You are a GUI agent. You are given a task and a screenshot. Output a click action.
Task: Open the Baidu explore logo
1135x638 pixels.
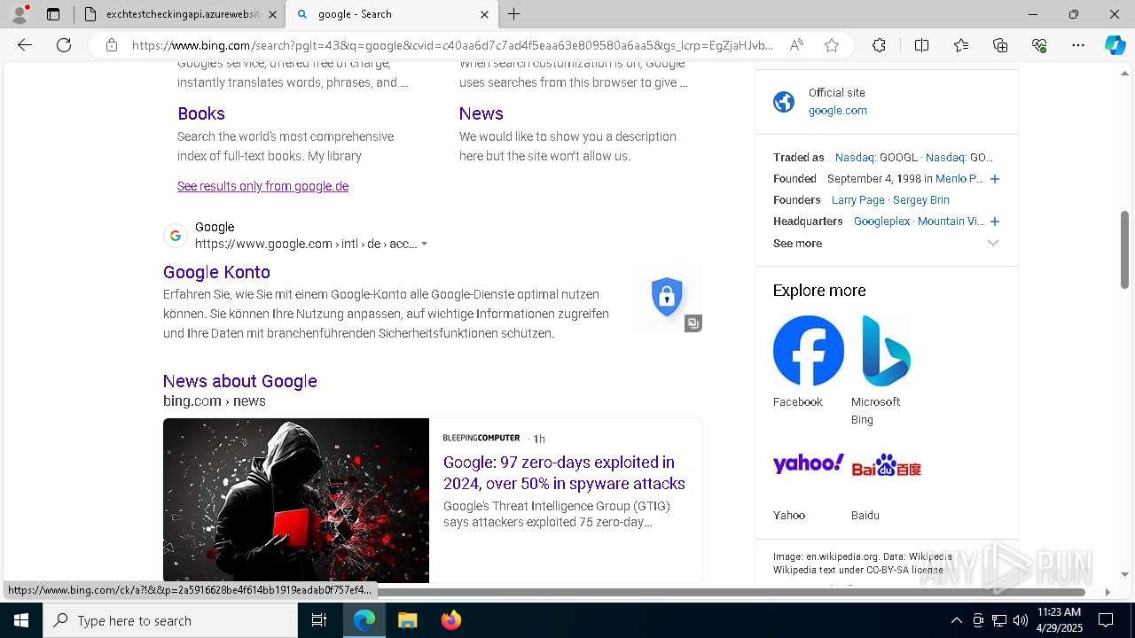click(887, 464)
